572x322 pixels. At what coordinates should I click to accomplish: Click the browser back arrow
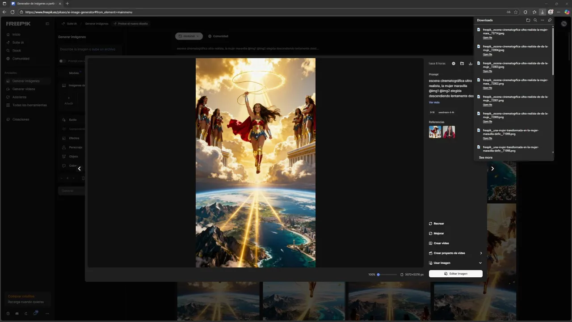(4, 12)
